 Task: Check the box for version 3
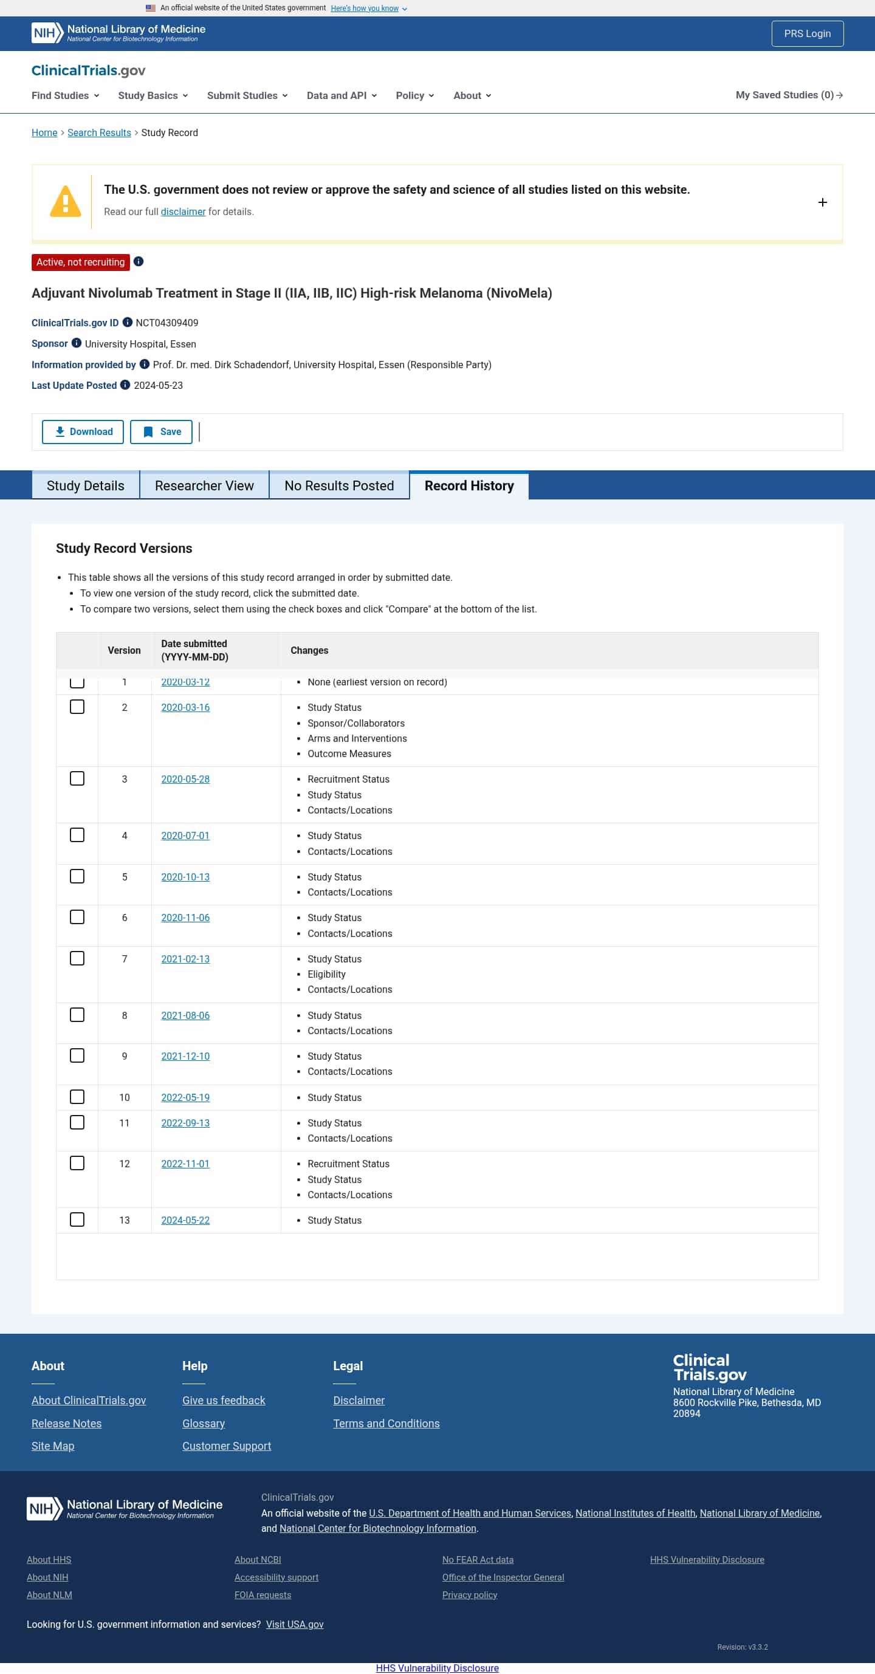77,778
